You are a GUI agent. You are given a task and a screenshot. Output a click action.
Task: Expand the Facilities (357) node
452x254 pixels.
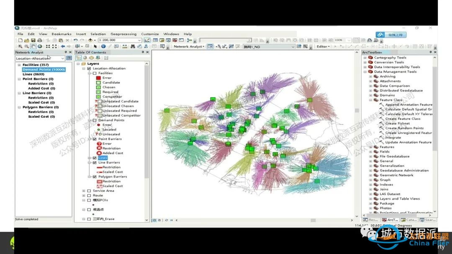(x=19, y=65)
